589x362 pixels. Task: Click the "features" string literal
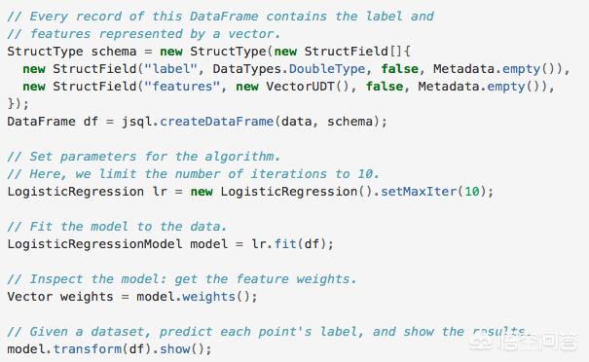[x=182, y=87]
